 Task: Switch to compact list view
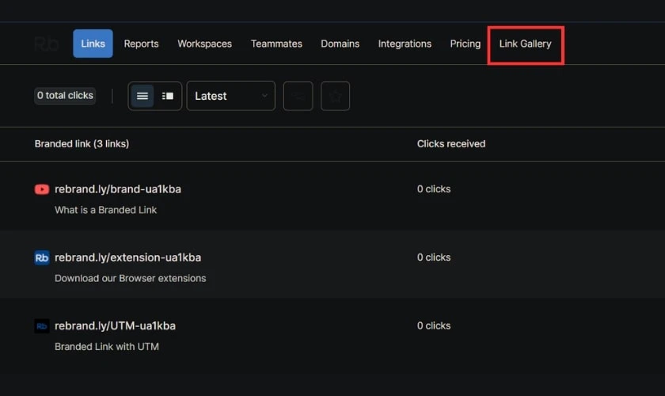pos(142,96)
